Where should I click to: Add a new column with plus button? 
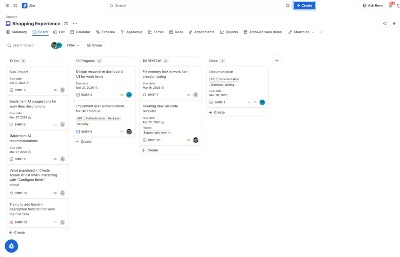277,61
